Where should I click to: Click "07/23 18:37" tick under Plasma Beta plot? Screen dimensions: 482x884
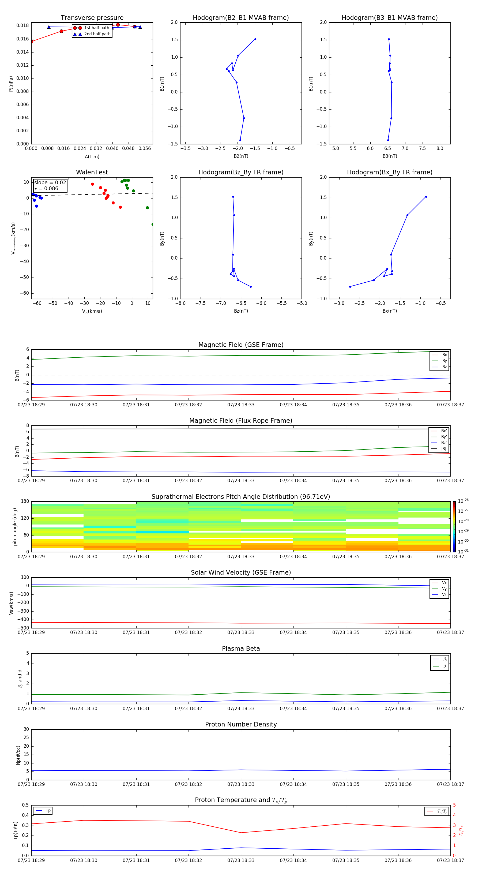click(450, 709)
